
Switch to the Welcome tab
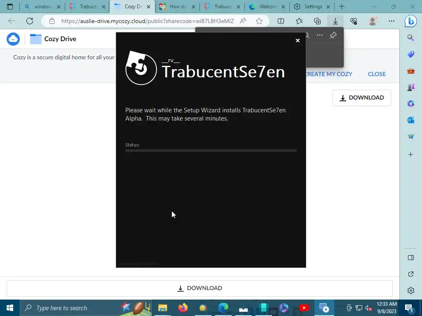(x=267, y=7)
